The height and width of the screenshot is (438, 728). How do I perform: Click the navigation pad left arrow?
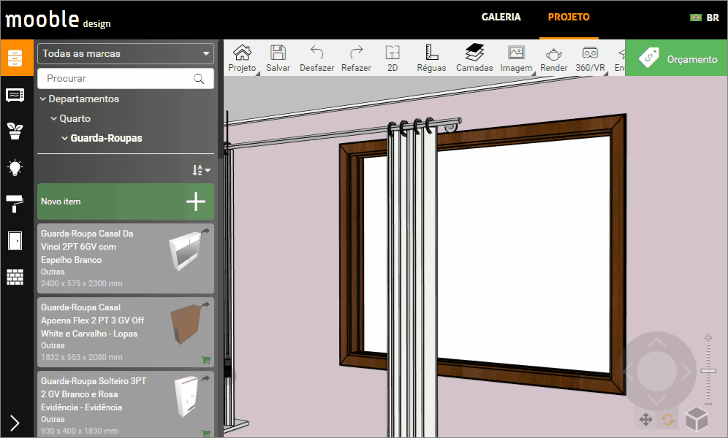(628, 371)
